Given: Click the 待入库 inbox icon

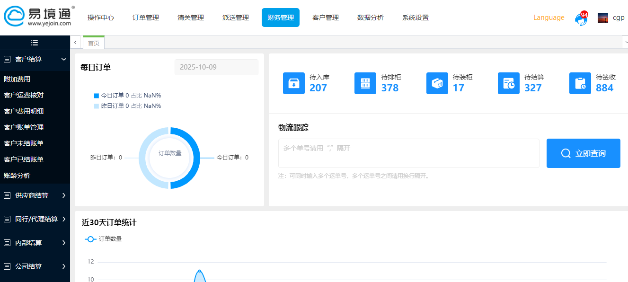Looking at the screenshot, I should [x=293, y=83].
